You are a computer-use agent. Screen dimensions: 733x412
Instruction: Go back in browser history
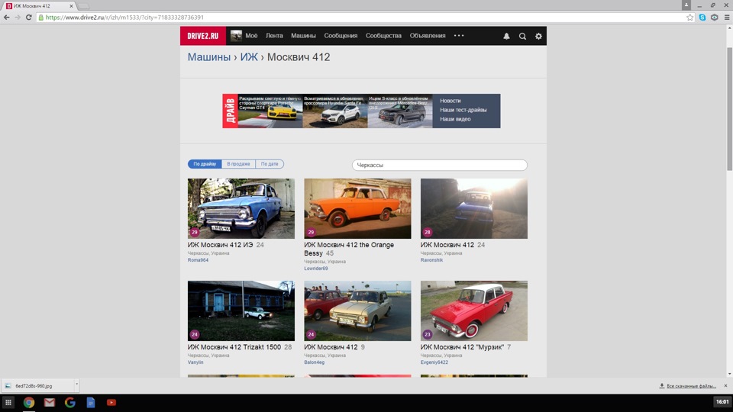click(x=7, y=18)
